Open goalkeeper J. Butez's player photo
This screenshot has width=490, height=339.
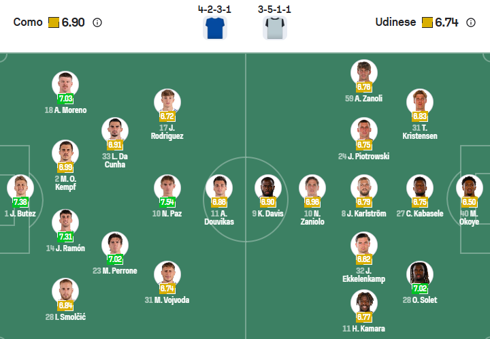point(20,187)
